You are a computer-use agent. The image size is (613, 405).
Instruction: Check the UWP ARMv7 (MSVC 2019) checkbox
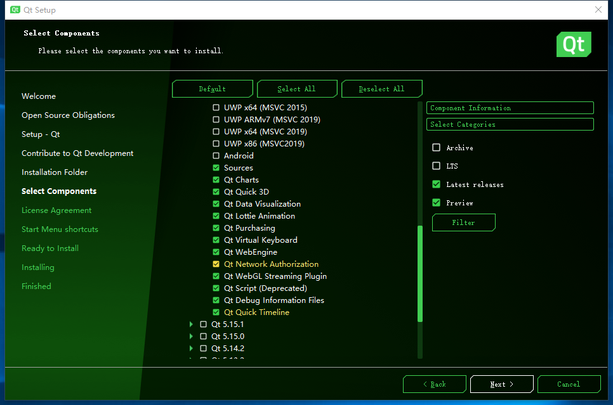click(x=216, y=120)
